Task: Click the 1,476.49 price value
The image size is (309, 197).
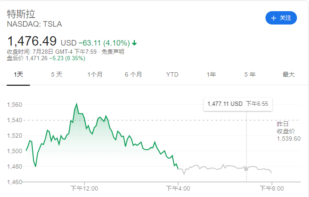Action: point(32,41)
